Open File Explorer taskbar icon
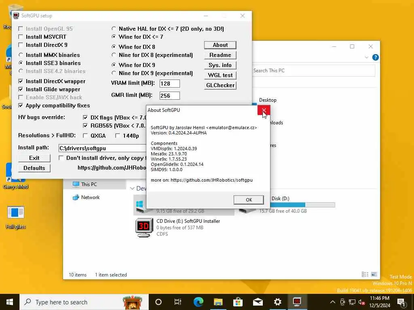 [218, 302]
